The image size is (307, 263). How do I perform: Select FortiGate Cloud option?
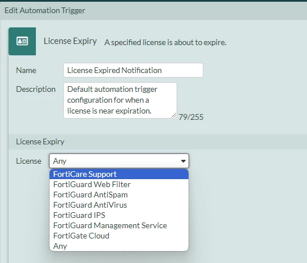119,236
